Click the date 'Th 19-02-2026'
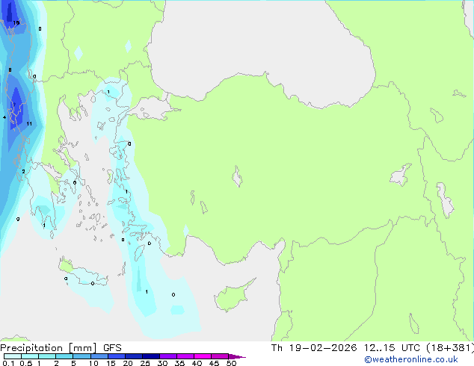The image size is (474, 366). pos(314,348)
